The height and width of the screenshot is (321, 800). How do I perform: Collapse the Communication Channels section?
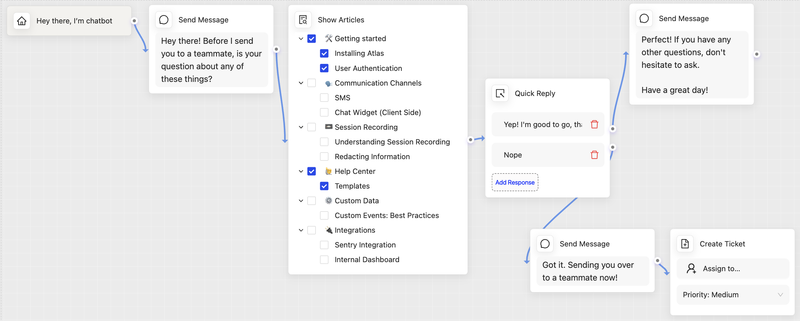[x=301, y=83]
